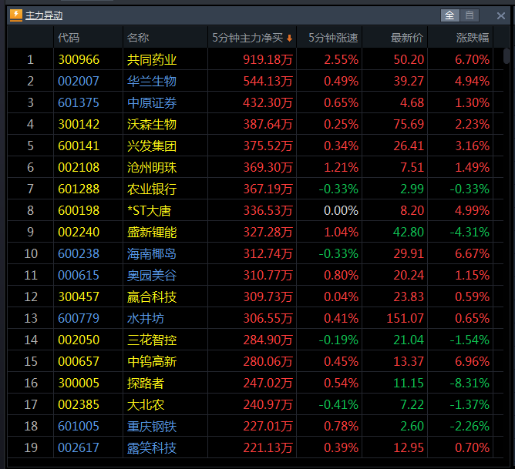The image size is (515, 469).
Task: Open stock 沃森生物
Action: [152, 124]
